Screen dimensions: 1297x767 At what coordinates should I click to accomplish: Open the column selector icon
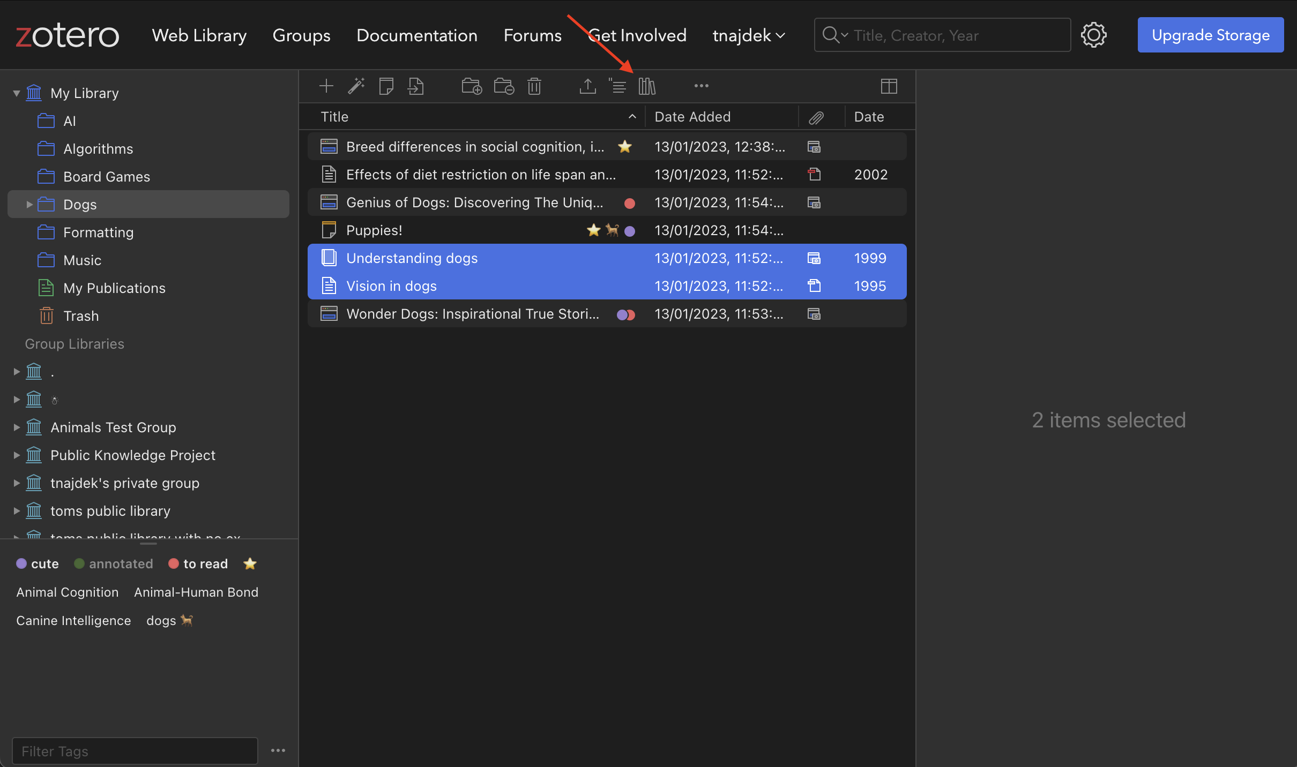(889, 86)
